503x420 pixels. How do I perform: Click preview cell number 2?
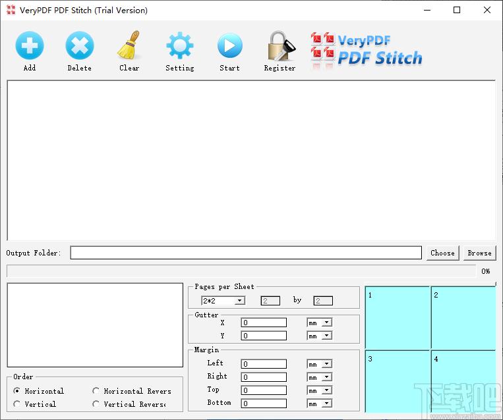pyautogui.click(x=463, y=318)
